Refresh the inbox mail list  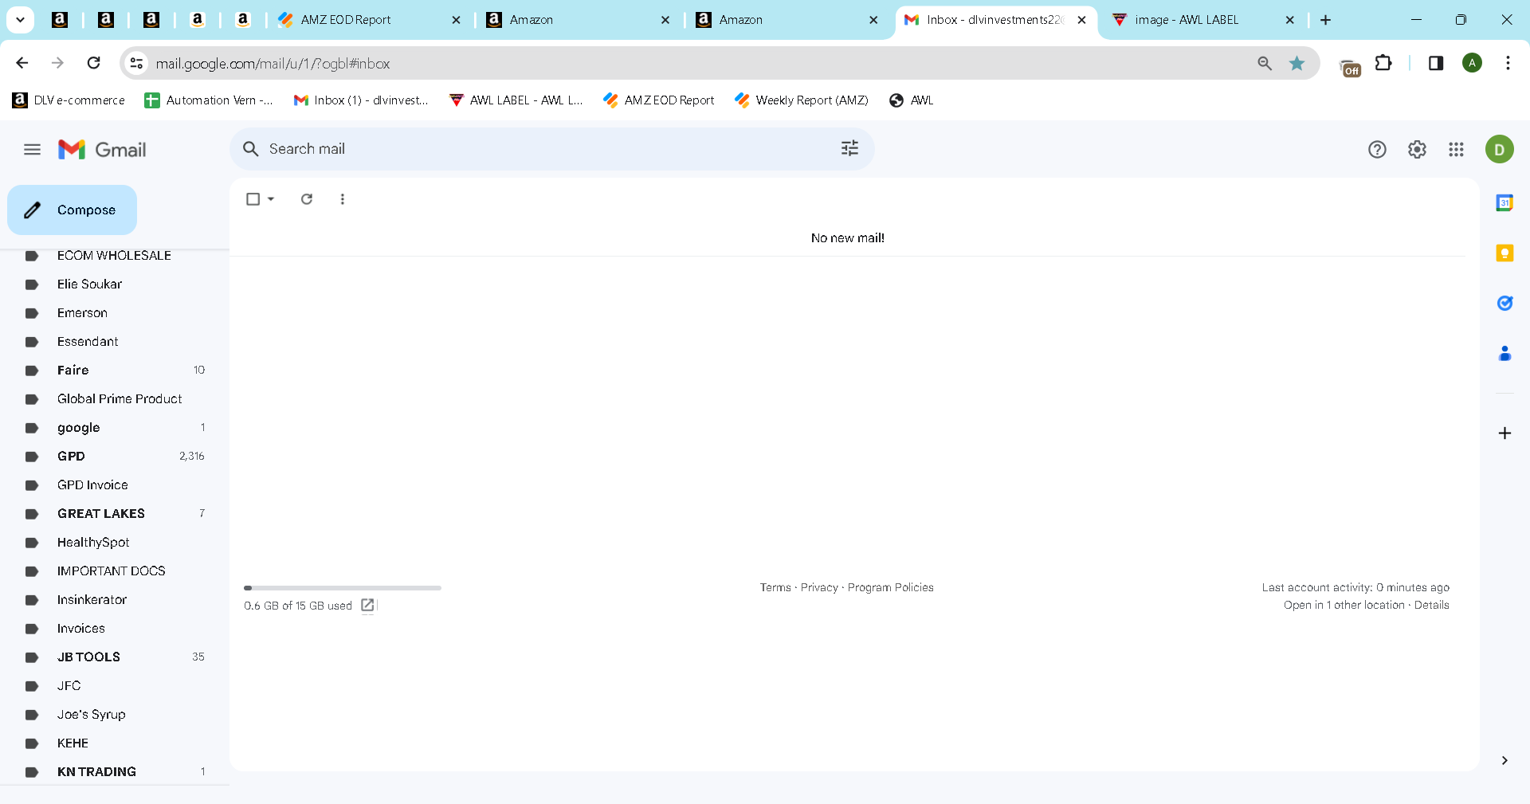[307, 199]
